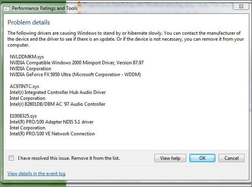Close the Performance Ratings and Tools window
The width and height of the screenshot is (252, 187).
241,6
